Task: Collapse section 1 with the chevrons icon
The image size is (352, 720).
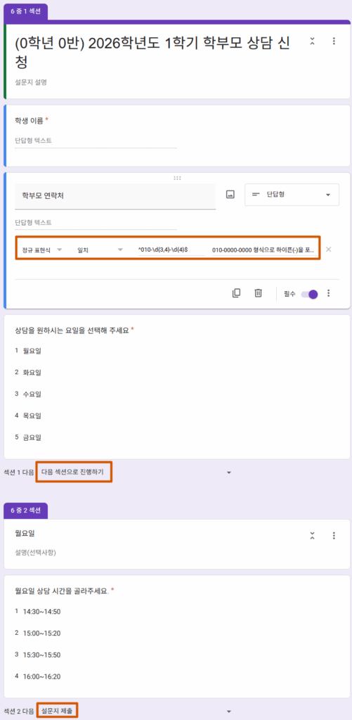Action: pos(312,41)
